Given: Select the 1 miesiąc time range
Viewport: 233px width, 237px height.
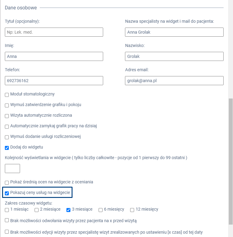Looking at the screenshot, I should 7,210.
